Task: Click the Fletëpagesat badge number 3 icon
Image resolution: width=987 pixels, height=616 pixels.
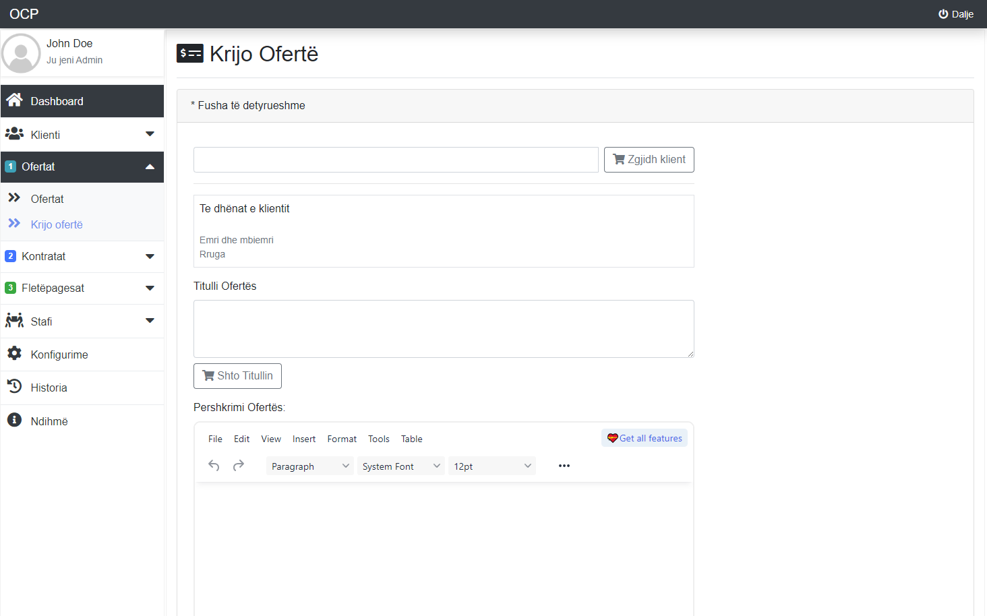Action: [x=10, y=288]
